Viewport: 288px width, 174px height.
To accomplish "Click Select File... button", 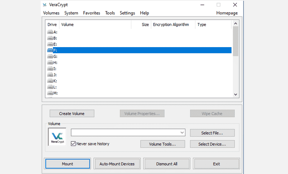I will [212, 133].
